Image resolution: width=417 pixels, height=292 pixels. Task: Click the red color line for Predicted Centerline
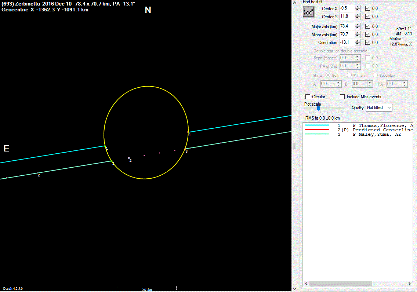tap(317, 129)
